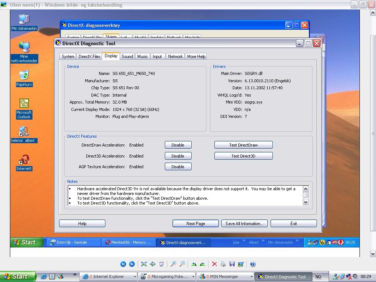
Task: Launch Internet Explorer from quick launch bar
Action: coord(44,276)
